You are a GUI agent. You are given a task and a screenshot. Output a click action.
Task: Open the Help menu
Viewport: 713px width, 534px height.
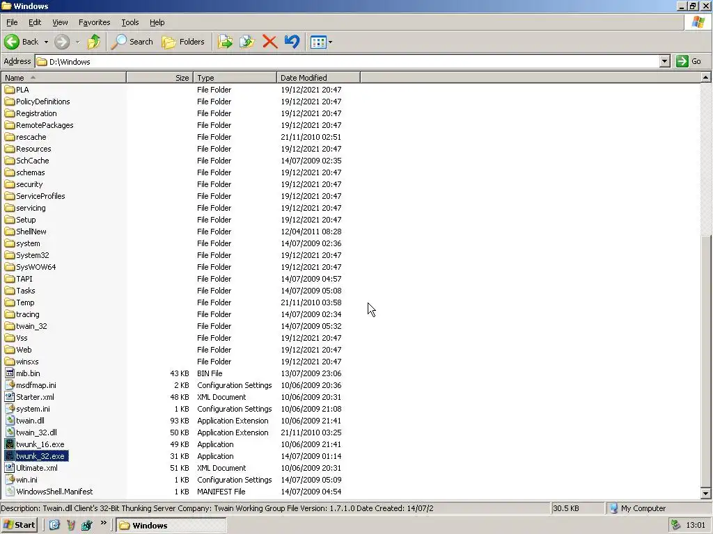pos(157,22)
